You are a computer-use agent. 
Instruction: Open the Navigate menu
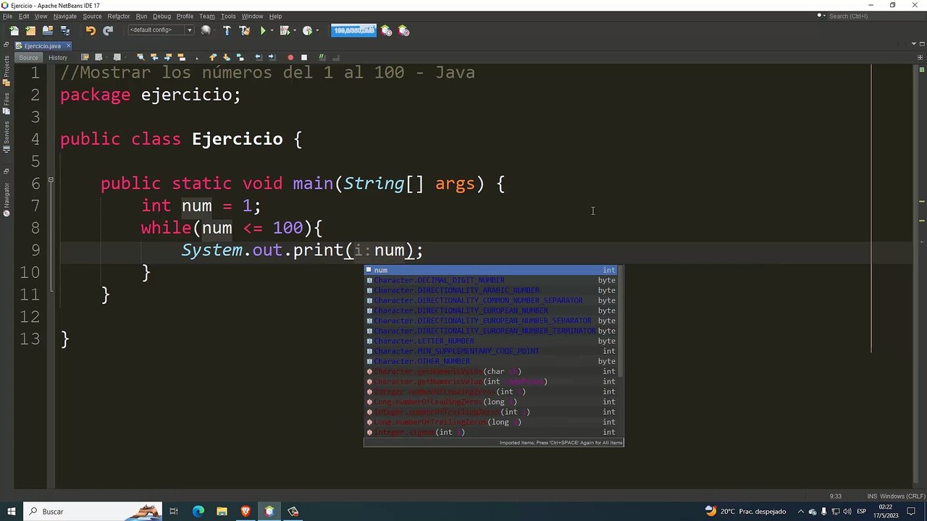point(65,16)
